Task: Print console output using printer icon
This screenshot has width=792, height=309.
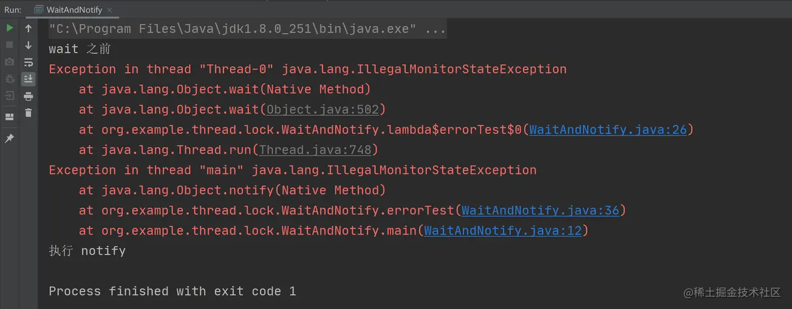Action: point(29,96)
